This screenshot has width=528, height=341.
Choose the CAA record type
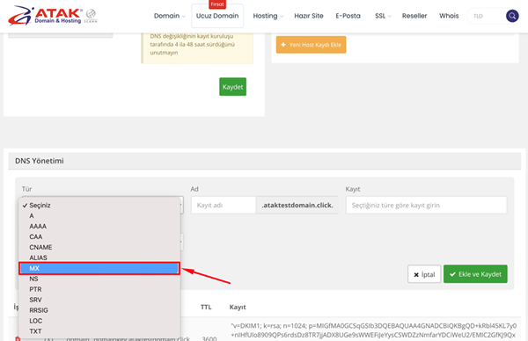[x=99, y=236]
